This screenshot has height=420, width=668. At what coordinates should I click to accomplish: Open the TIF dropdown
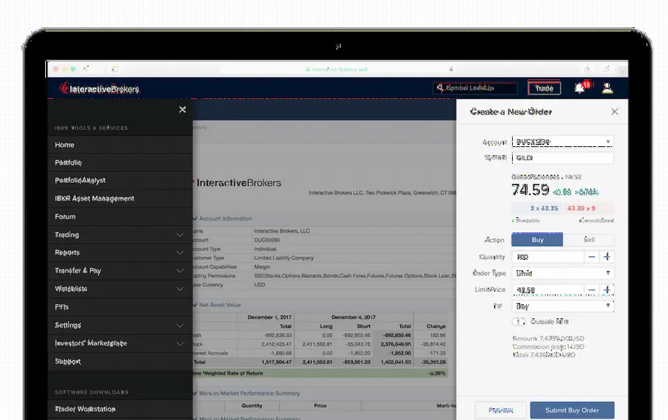(x=563, y=306)
